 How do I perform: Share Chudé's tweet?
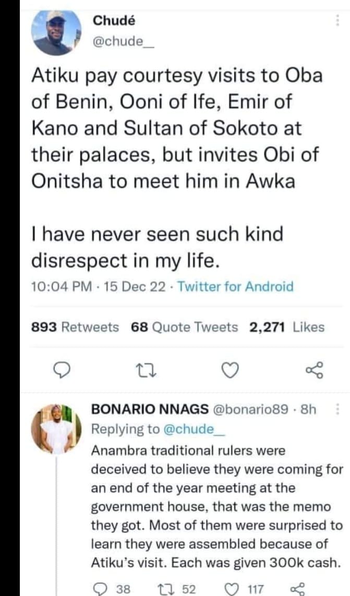point(314,370)
